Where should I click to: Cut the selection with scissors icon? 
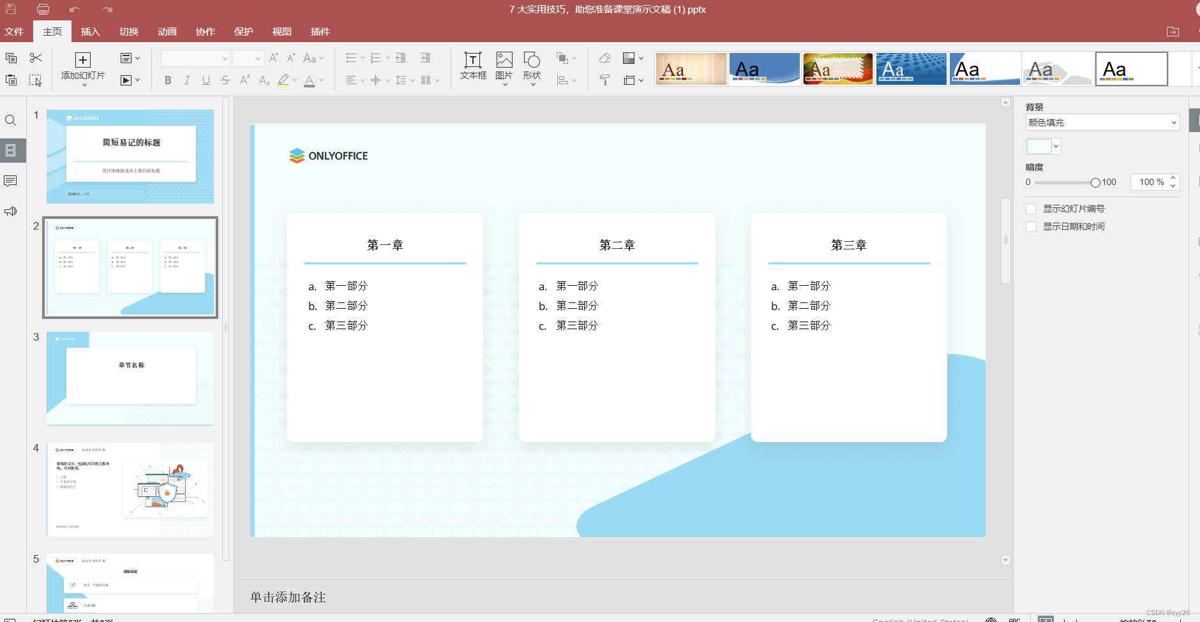(x=36, y=58)
